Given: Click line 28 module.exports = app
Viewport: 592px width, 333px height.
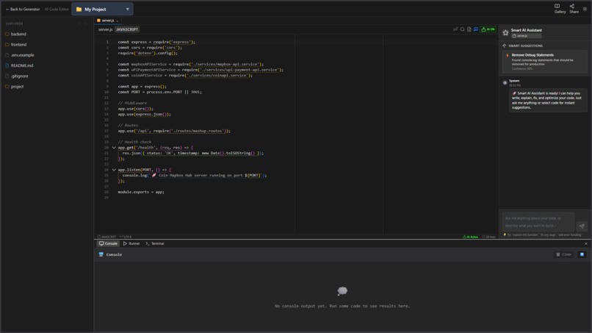Looking at the screenshot, I should point(141,192).
